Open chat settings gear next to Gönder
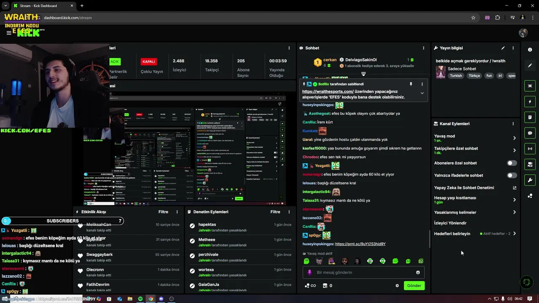The width and height of the screenshot is (539, 303). (x=397, y=286)
